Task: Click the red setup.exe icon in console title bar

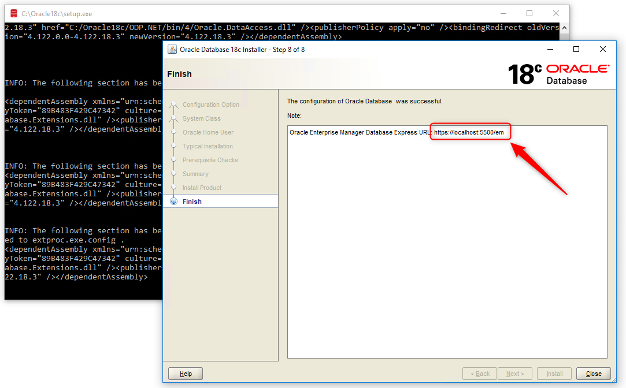Action: coord(13,13)
